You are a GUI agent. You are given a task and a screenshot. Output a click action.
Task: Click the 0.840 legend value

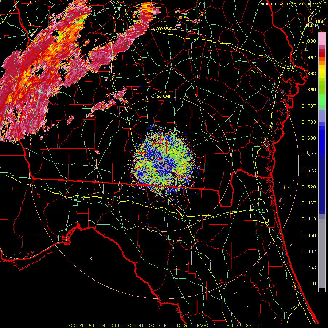309,90
